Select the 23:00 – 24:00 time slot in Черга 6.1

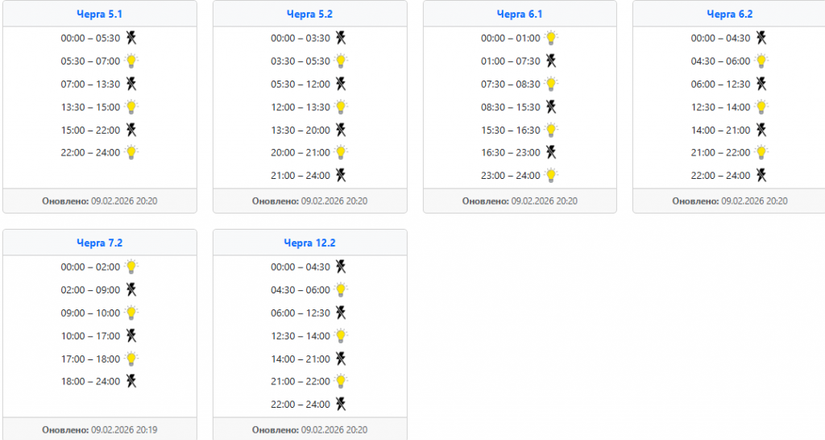(x=510, y=176)
